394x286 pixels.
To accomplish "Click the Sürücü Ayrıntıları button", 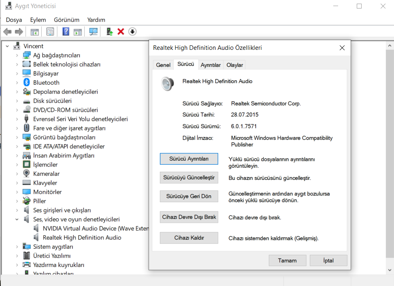I will (189, 159).
